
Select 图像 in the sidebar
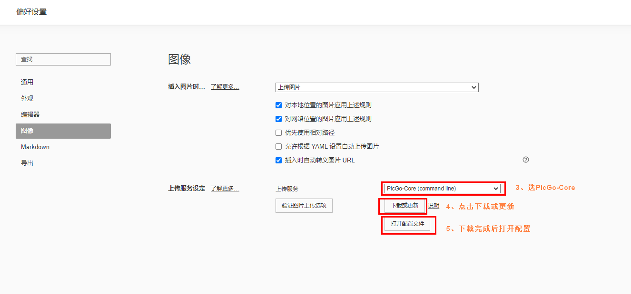[63, 131]
